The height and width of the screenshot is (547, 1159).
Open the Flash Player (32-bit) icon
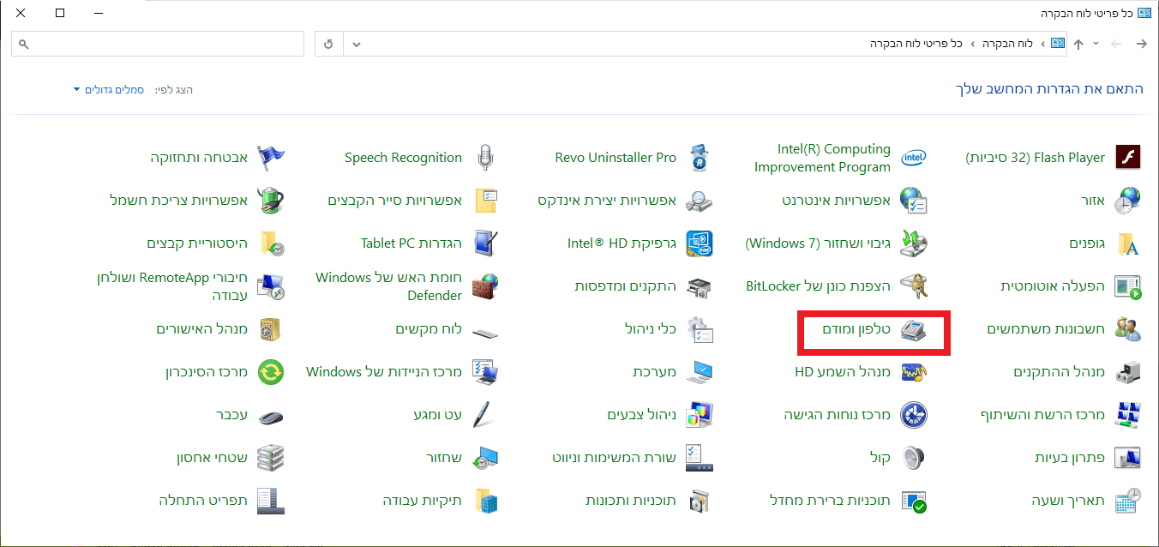[1127, 158]
